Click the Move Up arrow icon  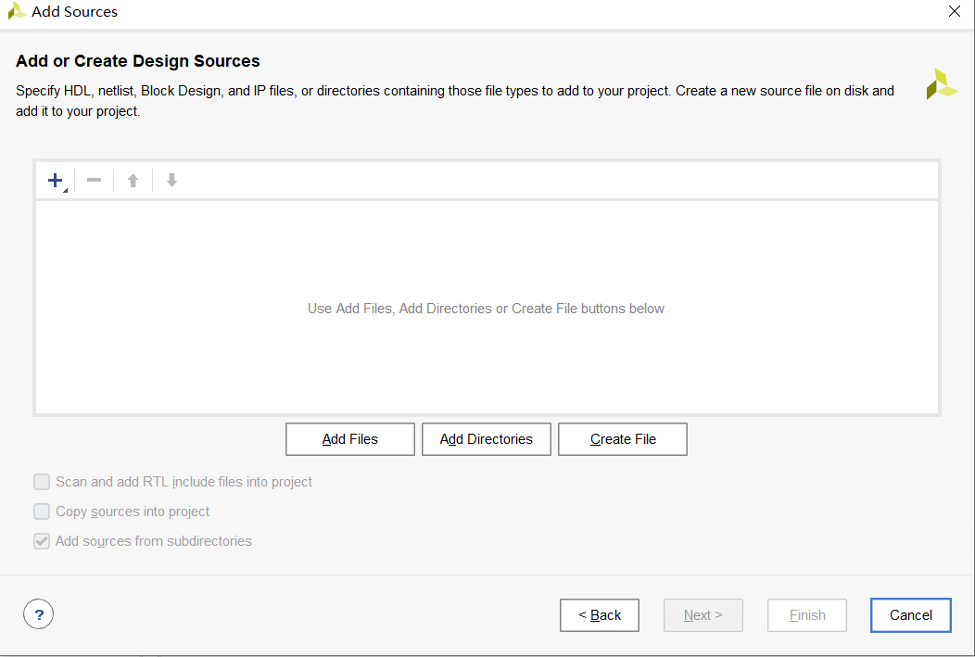pos(133,181)
